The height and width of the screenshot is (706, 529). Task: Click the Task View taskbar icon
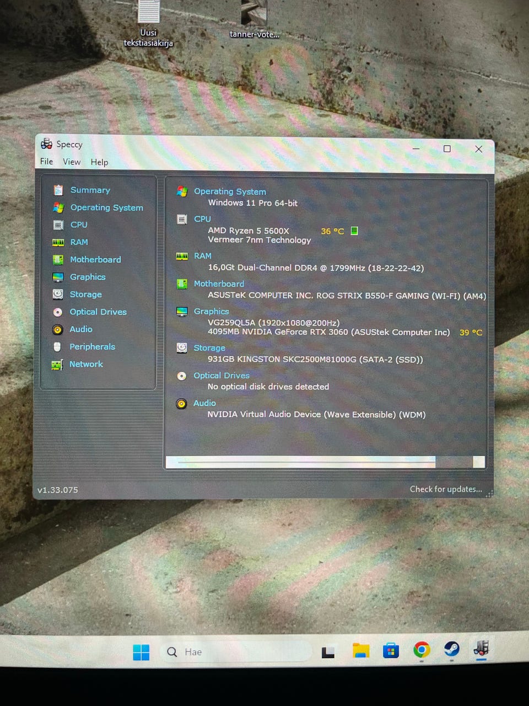[x=328, y=652]
